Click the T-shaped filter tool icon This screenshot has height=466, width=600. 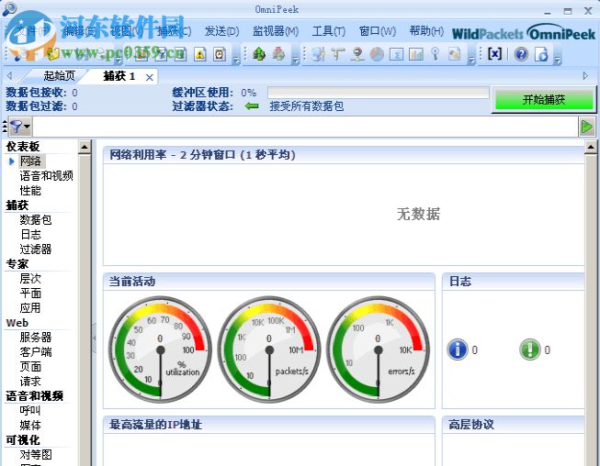(338, 54)
